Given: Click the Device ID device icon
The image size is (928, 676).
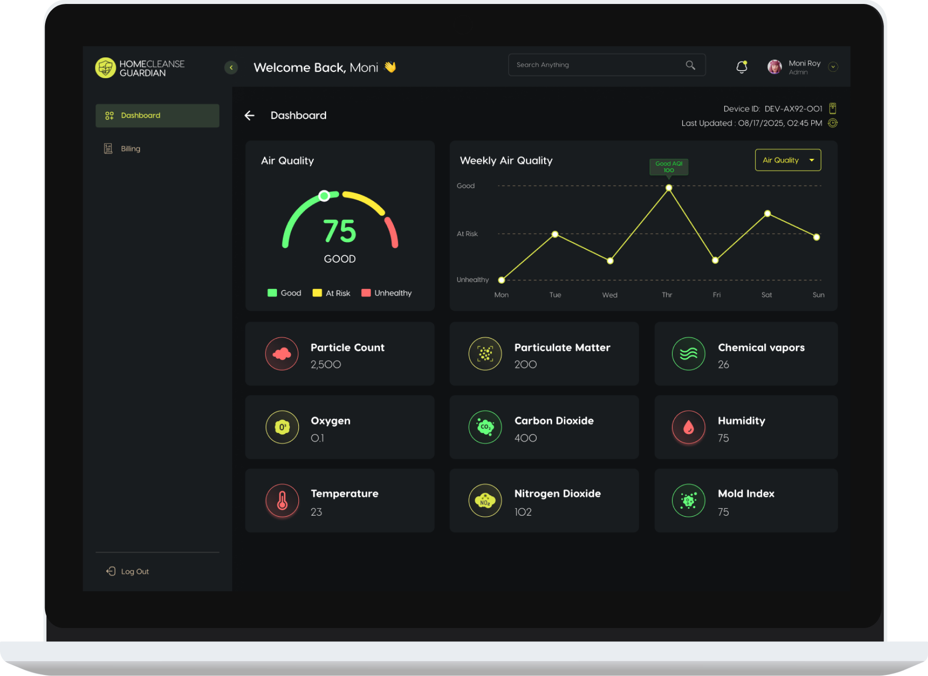Looking at the screenshot, I should point(833,108).
